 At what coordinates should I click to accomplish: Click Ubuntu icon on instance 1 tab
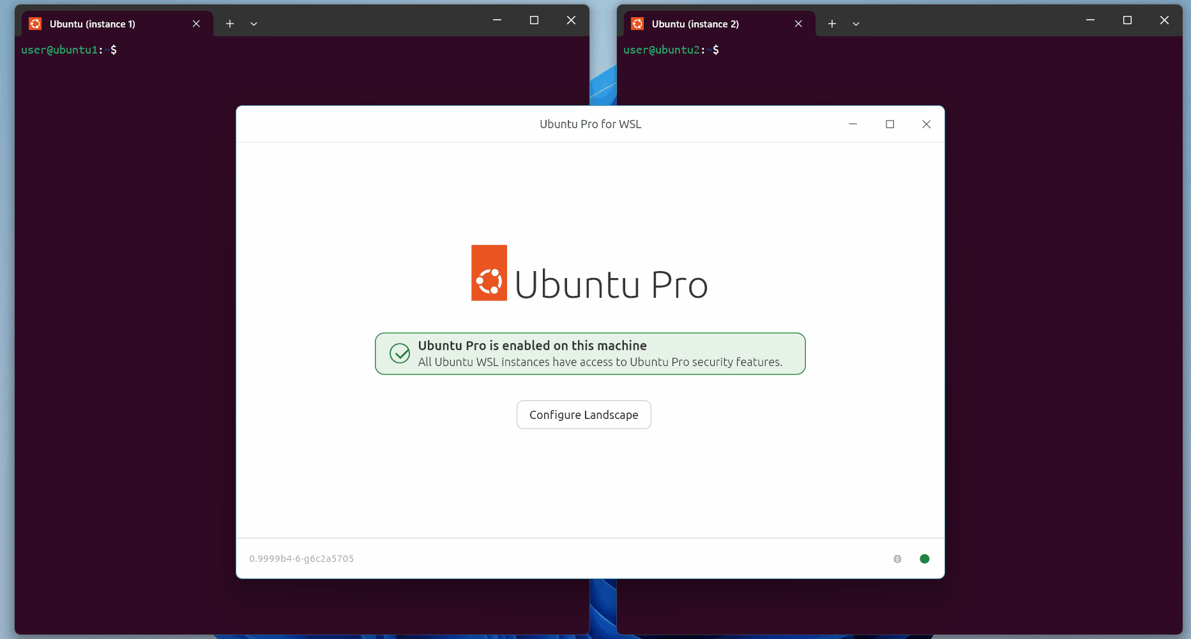click(x=35, y=24)
